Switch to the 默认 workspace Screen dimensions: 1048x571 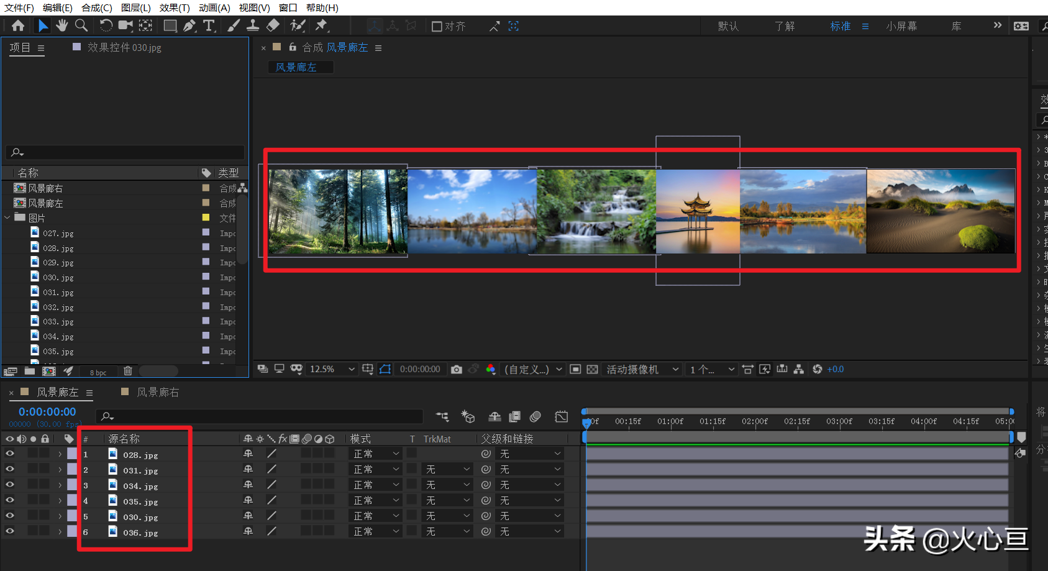(728, 26)
